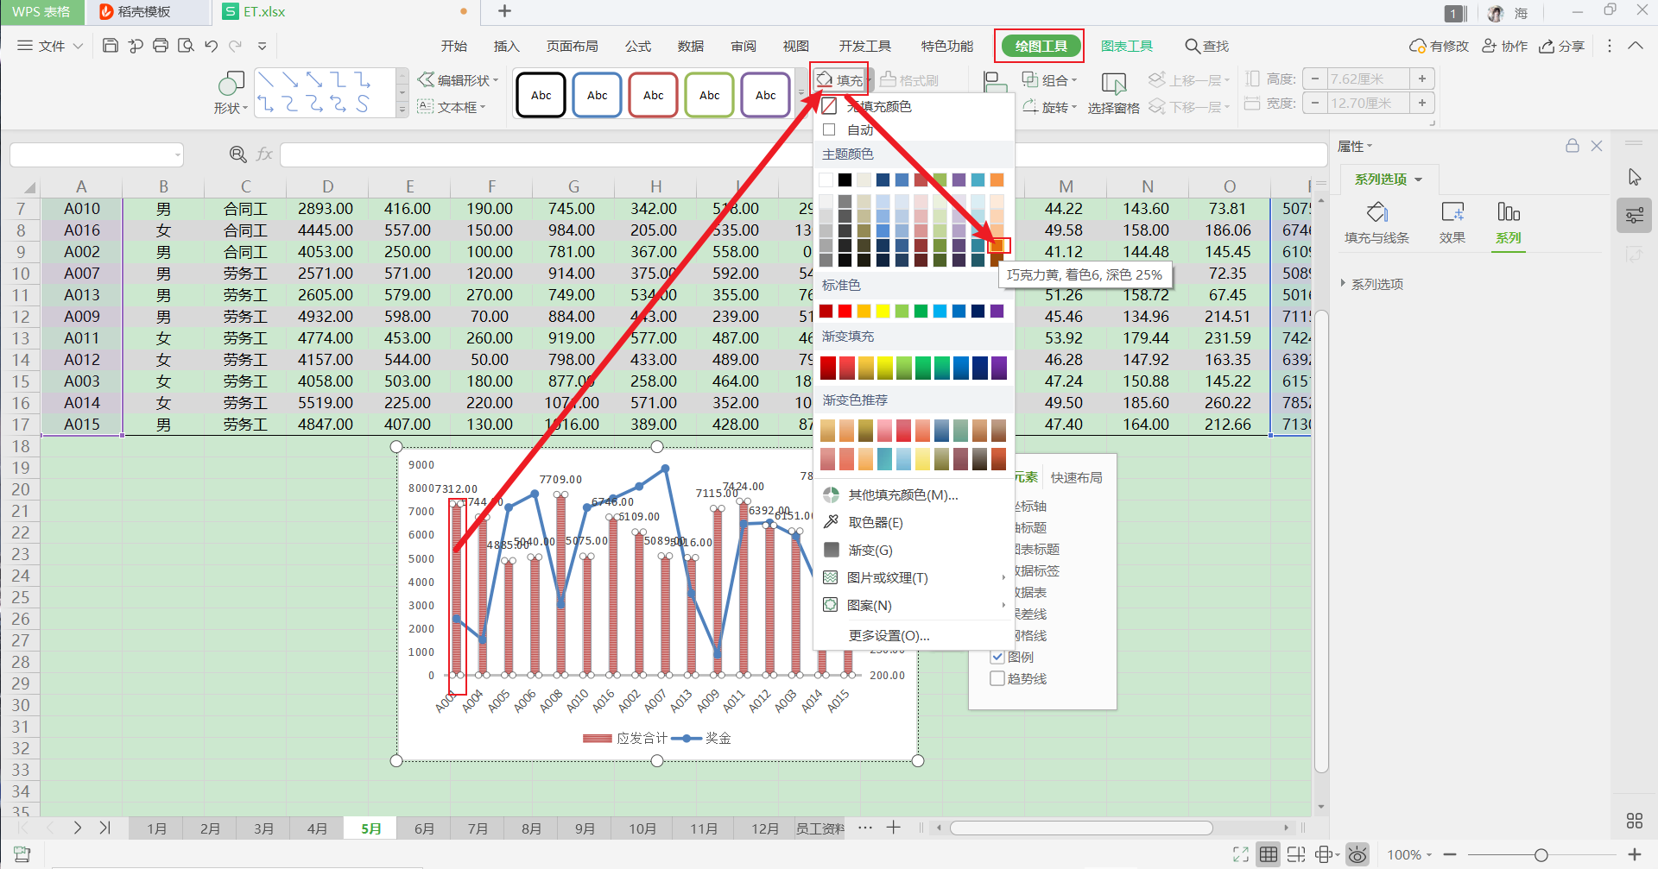Open the 文件 file menu dropdown

tap(50, 46)
